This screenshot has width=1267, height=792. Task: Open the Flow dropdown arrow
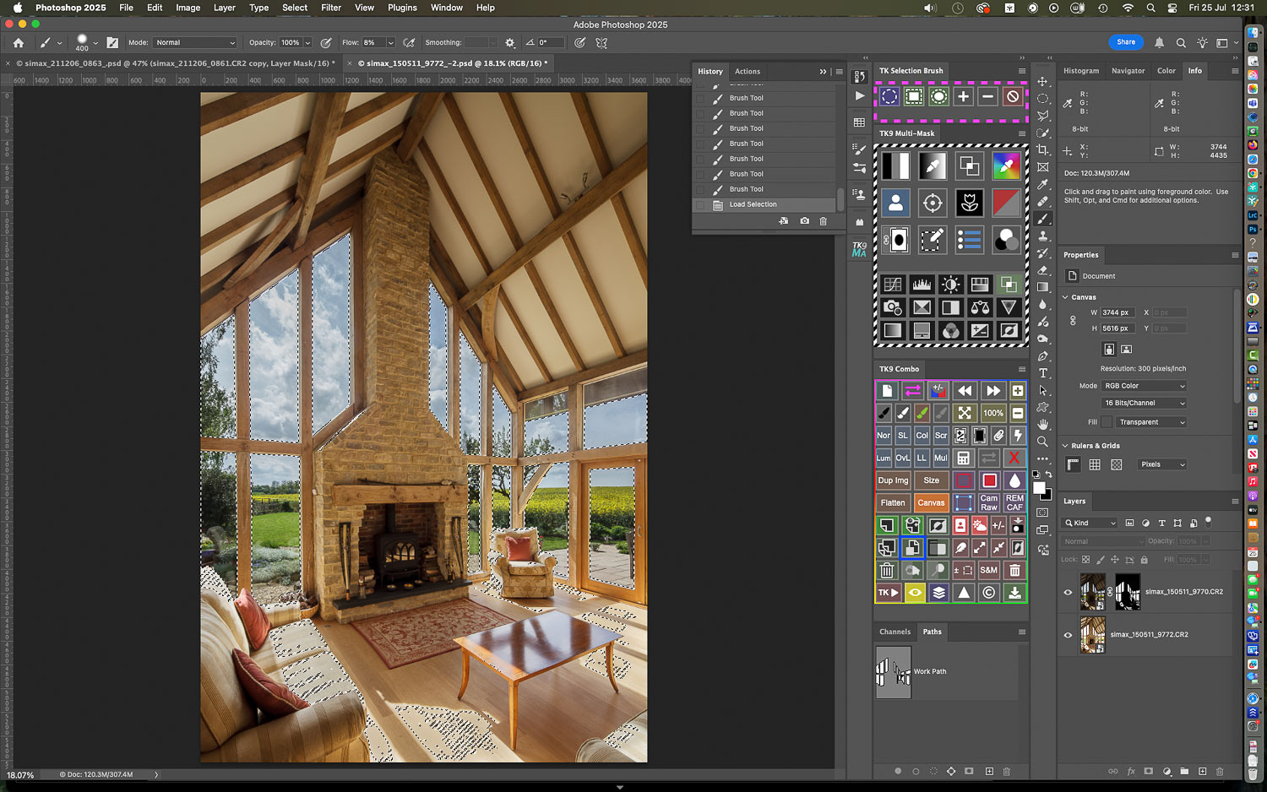tap(390, 42)
